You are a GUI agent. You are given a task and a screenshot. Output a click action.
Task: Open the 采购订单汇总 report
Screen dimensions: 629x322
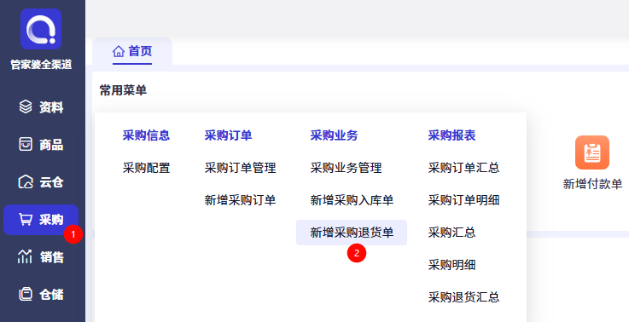463,168
